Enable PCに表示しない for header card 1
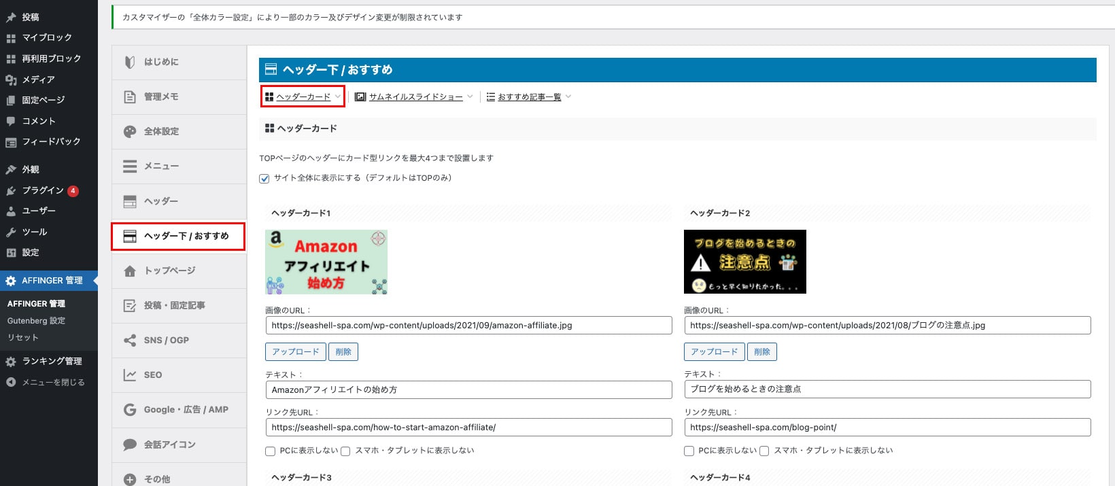 (271, 451)
